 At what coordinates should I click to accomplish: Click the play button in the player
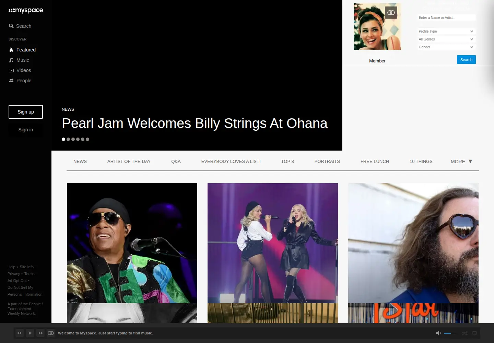tap(30, 333)
